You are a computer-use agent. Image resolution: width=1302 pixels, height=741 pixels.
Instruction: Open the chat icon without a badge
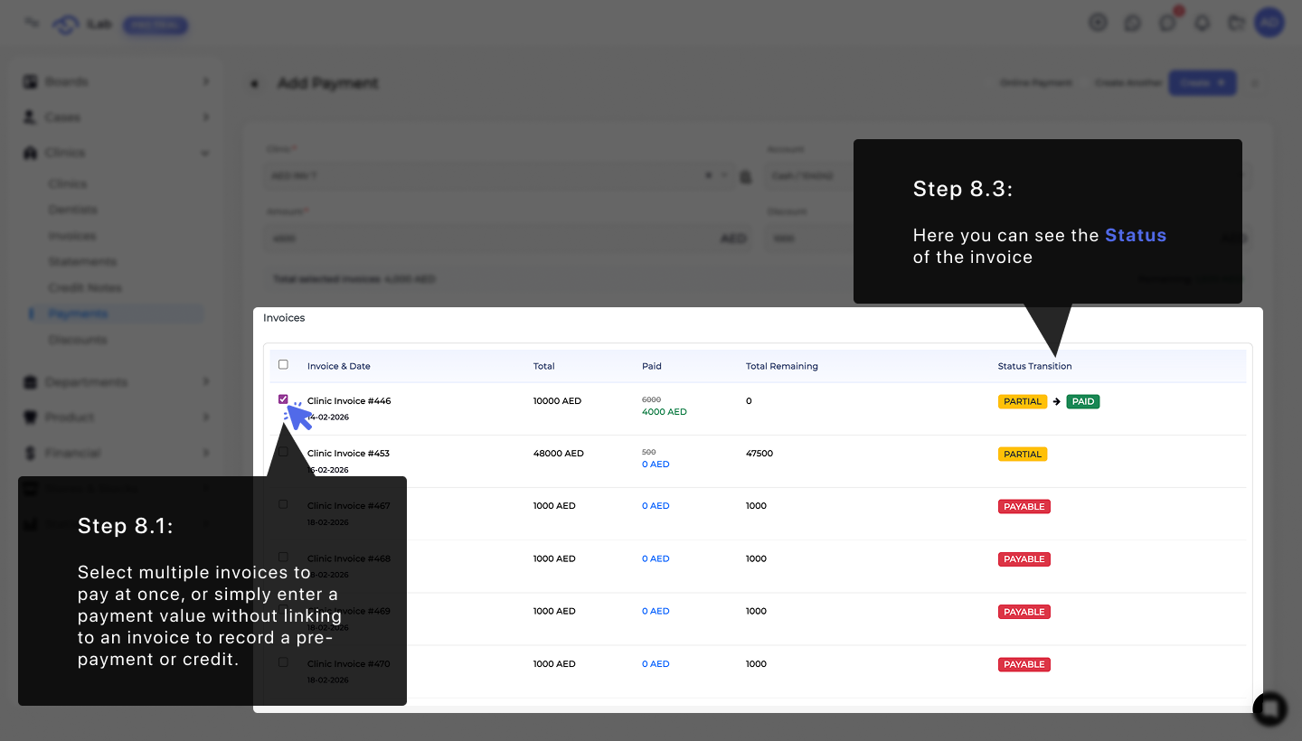[1132, 23]
